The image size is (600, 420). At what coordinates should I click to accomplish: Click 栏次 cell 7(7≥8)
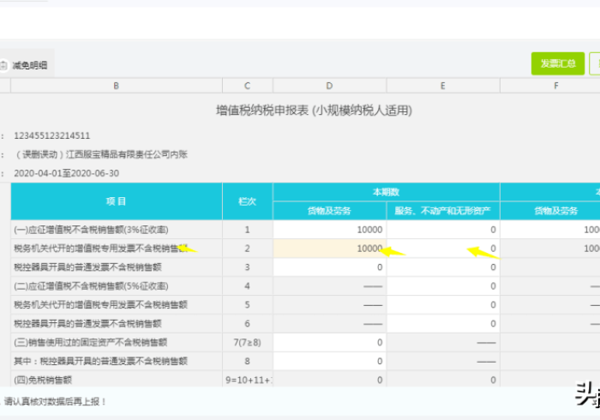[x=247, y=342]
